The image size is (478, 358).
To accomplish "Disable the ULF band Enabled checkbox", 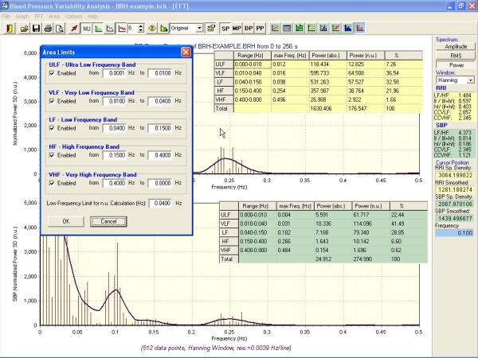I will click(51, 73).
